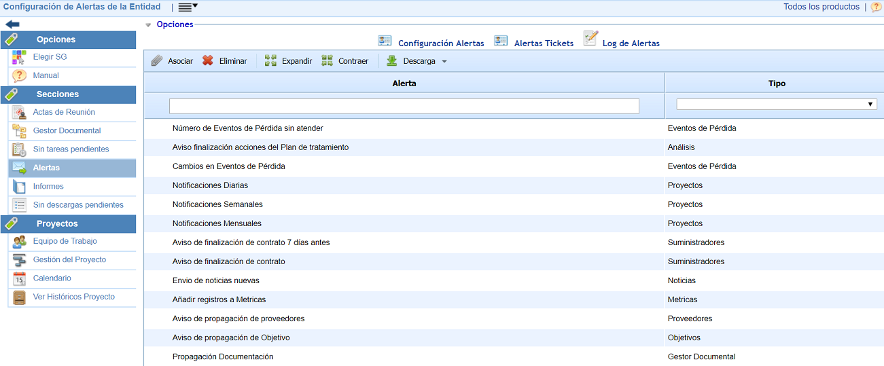
Task: Click the Expandir toolbar icon
Action: 270,61
